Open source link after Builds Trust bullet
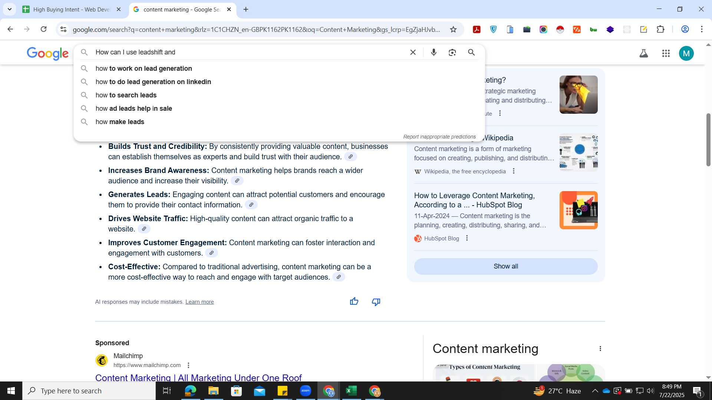Screen dimensions: 712x400 pyautogui.click(x=350, y=157)
